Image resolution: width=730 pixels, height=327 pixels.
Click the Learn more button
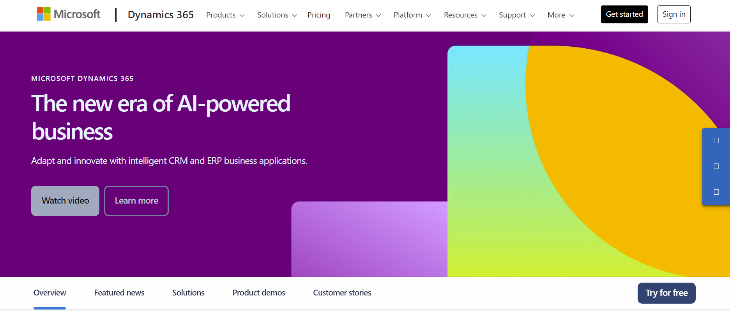pyautogui.click(x=136, y=201)
